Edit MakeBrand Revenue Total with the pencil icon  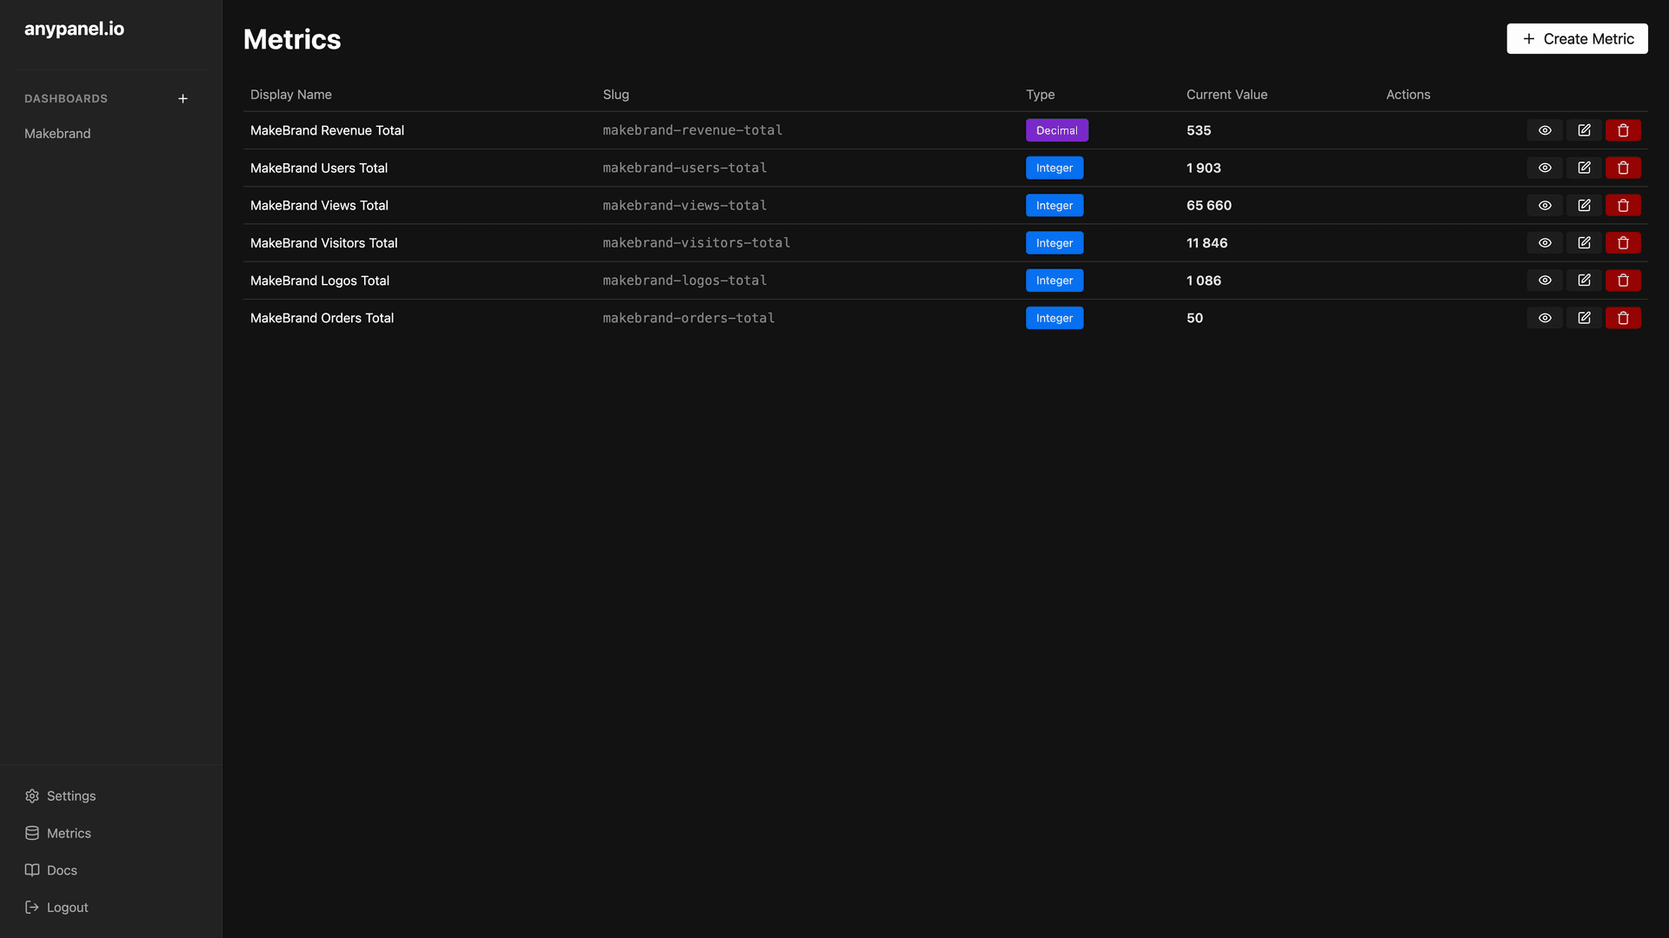1584,129
